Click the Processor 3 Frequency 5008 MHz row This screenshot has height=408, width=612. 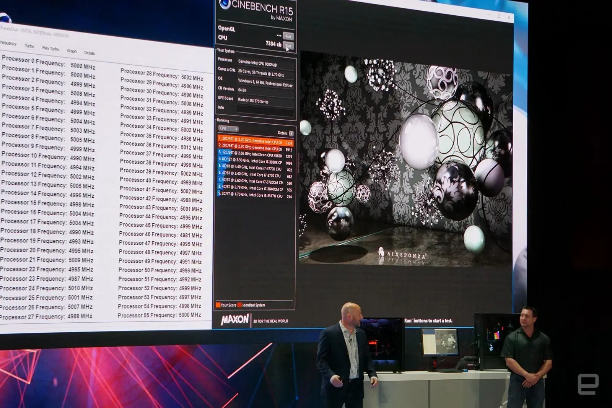pos(49,91)
